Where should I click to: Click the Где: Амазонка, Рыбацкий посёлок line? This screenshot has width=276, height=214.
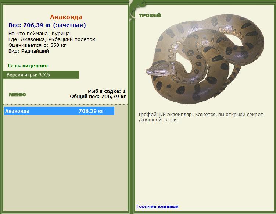(x=52, y=39)
